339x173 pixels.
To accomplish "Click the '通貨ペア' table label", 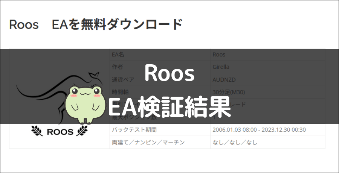I will click(x=123, y=80).
